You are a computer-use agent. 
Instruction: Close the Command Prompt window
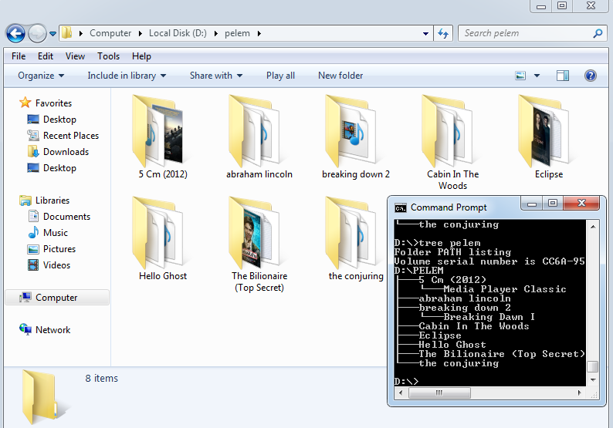coord(581,203)
